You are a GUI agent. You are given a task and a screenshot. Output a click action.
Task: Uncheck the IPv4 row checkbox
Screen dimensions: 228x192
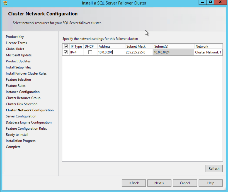point(66,52)
